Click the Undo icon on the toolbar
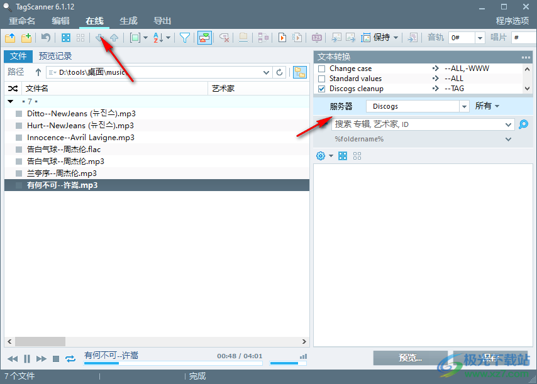This screenshot has height=384, width=537. click(46, 38)
